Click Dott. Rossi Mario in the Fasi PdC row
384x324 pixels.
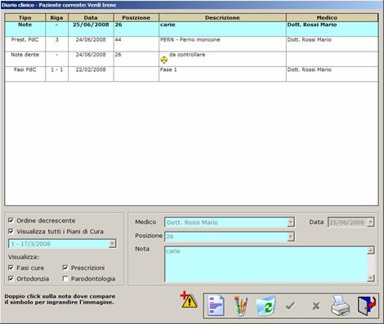tap(310, 70)
